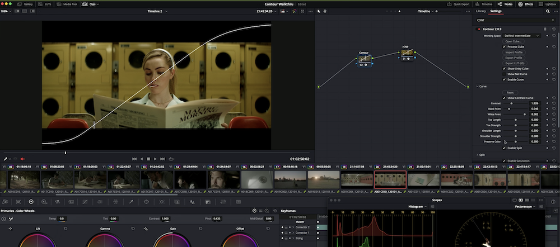Click the Curve Reset button

[510, 93]
